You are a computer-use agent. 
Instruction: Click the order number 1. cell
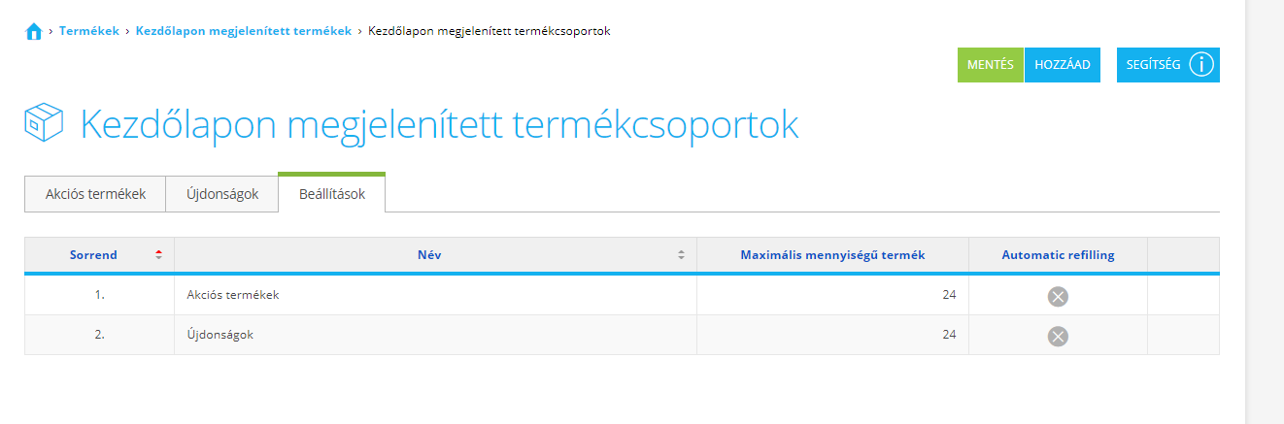99,295
